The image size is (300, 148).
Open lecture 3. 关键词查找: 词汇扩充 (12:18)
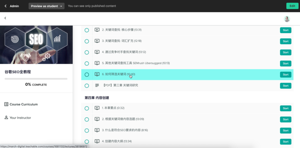click(x=122, y=41)
